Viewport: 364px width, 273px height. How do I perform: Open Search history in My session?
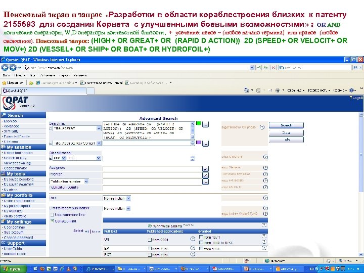point(14,158)
